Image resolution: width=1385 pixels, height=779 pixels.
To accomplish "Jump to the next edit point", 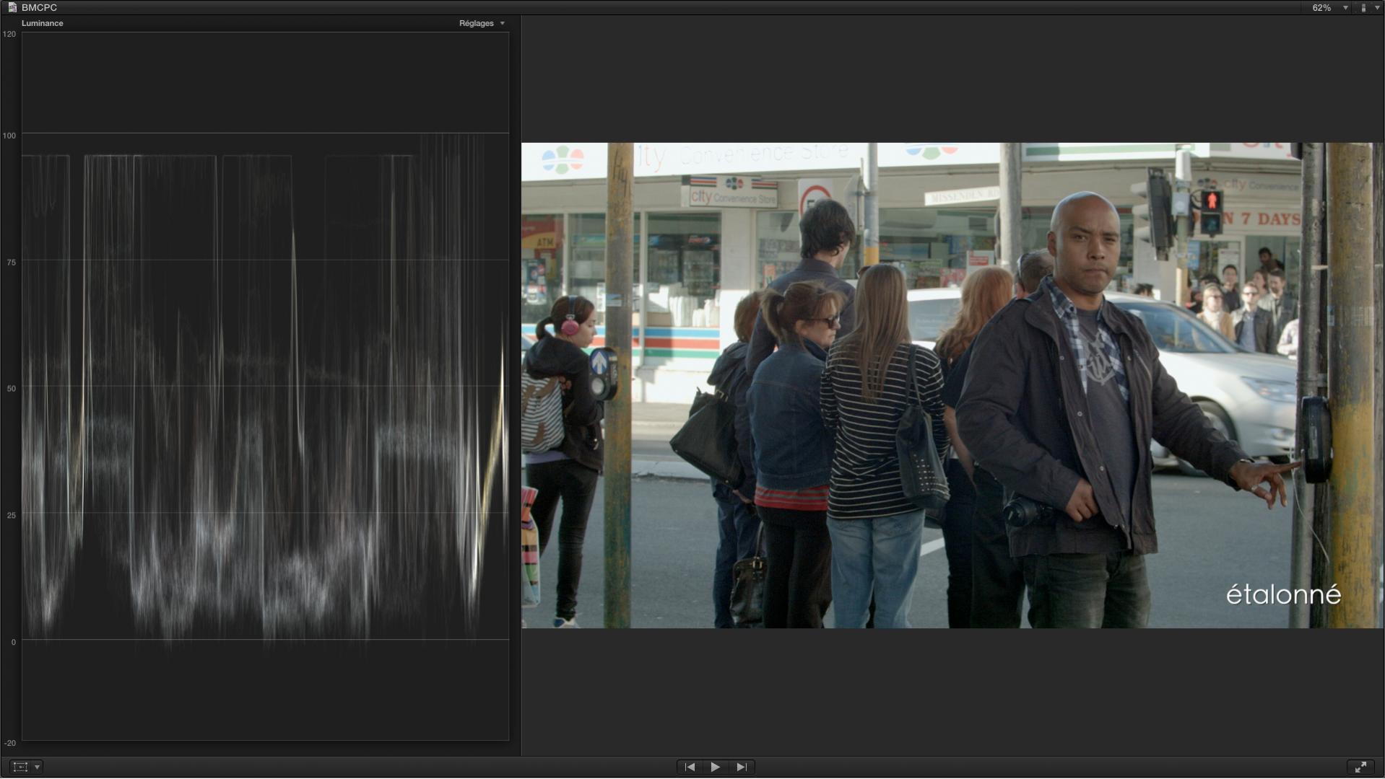I will [x=742, y=767].
